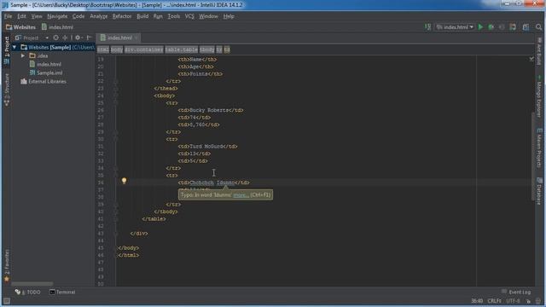
Task: Click the Make Project icon in toolbar
Action: (427, 26)
